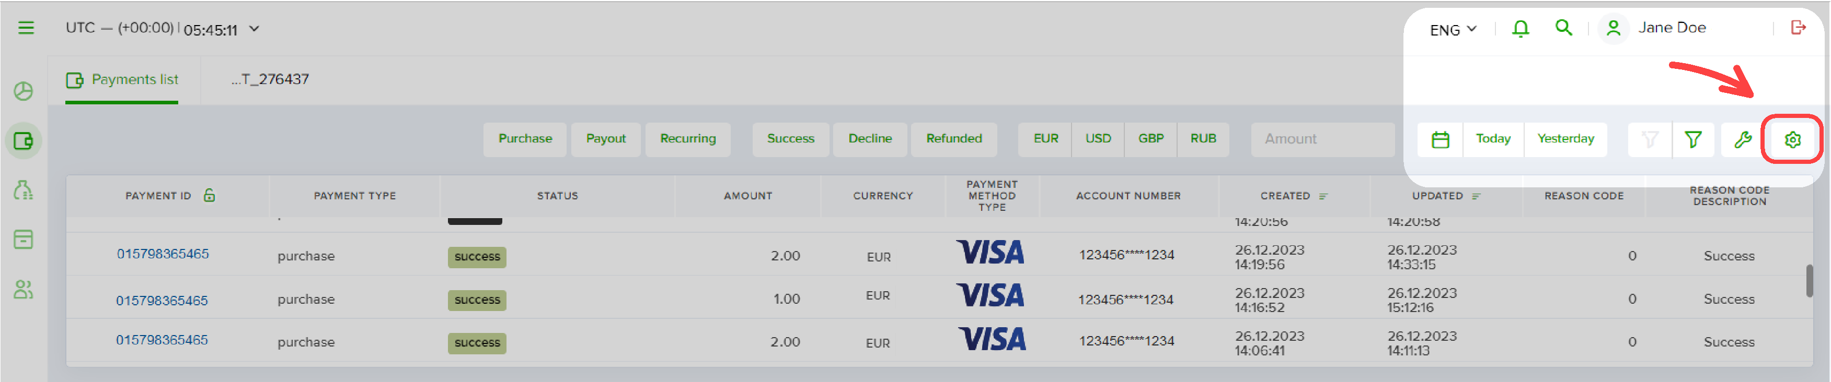
Task: Select the Yesterday date button
Action: coord(1564,139)
